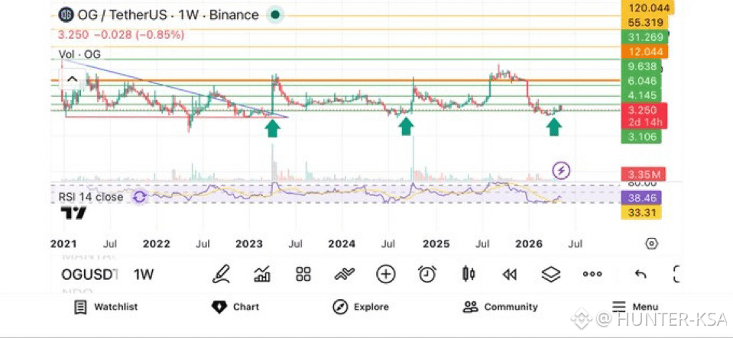Click the price change −0.028 (−0.85%) text

[139, 35]
